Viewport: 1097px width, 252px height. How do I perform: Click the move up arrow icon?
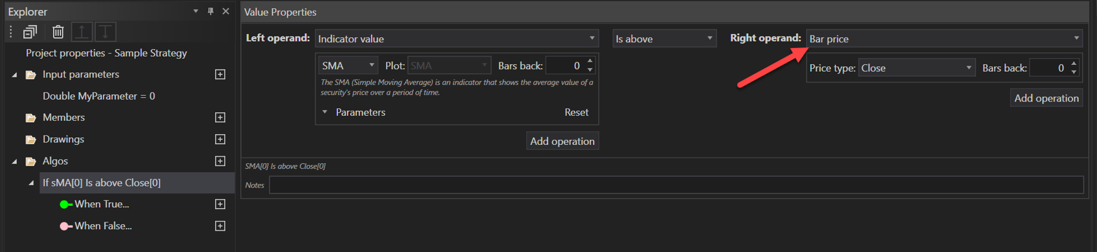click(82, 31)
